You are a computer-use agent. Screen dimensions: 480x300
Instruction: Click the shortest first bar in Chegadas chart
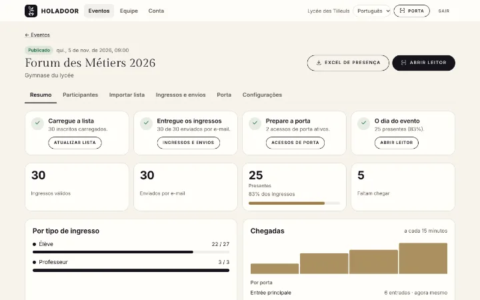[x=275, y=269]
